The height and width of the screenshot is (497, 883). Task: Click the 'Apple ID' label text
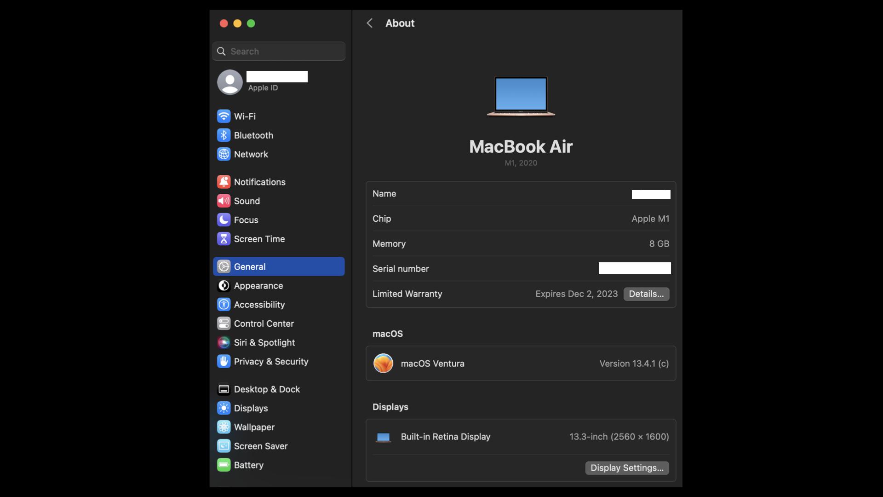[263, 87]
